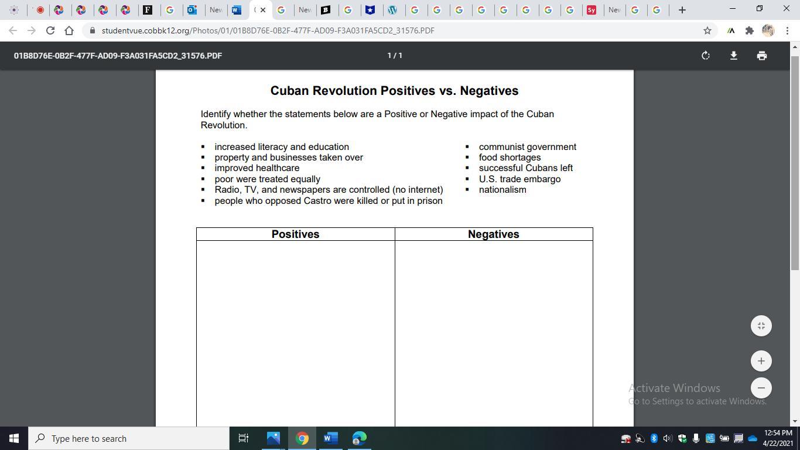
Task: Click the address bar URL
Action: click(x=268, y=30)
